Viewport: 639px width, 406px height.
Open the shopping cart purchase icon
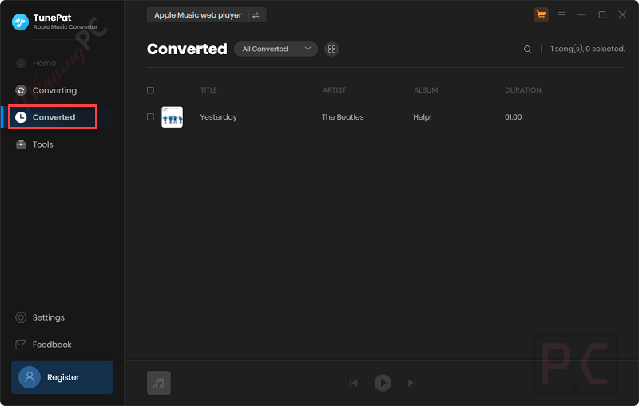tap(541, 15)
